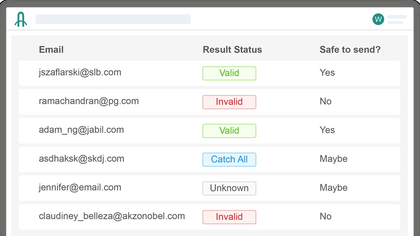Screen dimensions: 420x236
Task: Select the ramachandran@pg.com email
Action: pos(89,101)
